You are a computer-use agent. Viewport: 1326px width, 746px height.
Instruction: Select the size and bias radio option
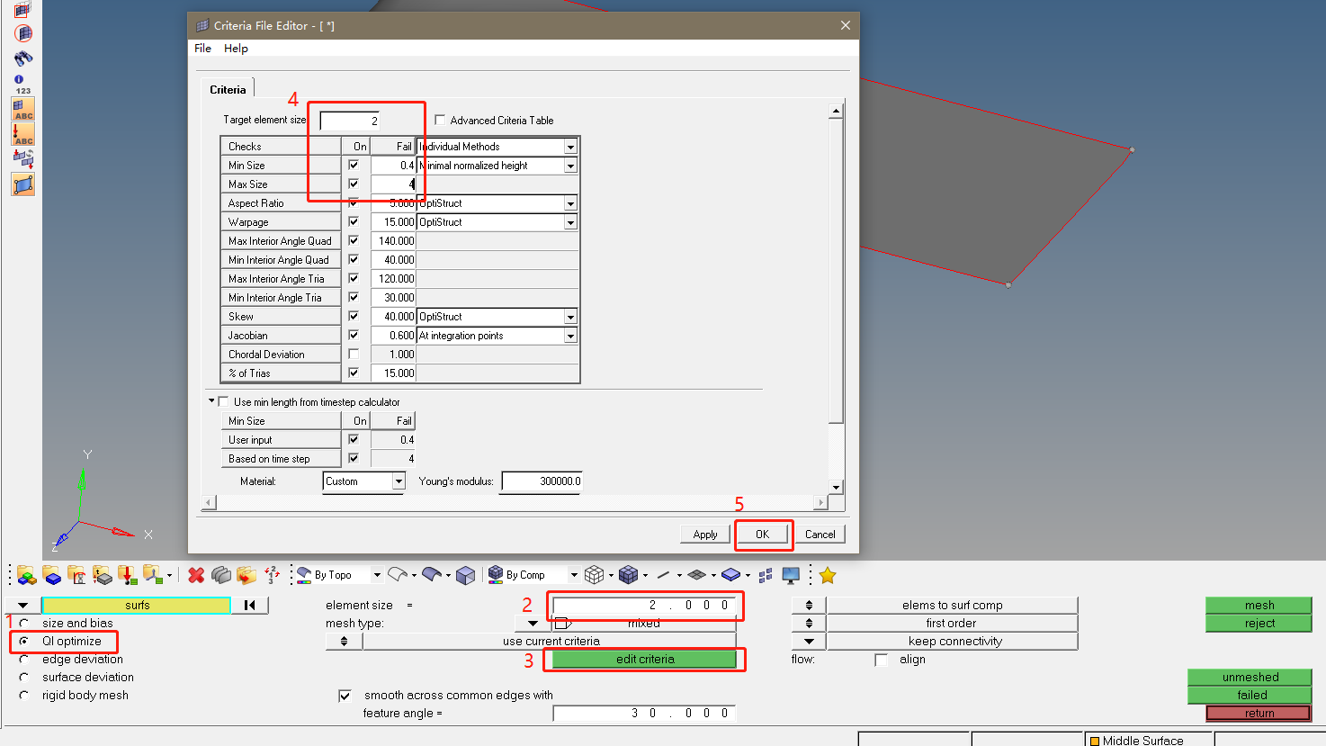point(23,623)
